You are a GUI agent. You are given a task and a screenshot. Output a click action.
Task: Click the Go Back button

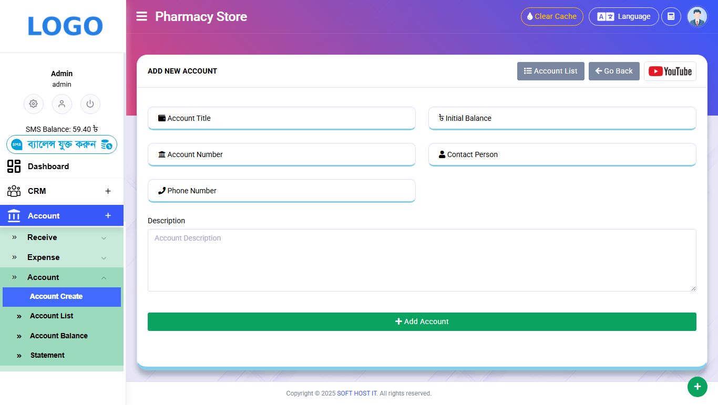click(x=613, y=71)
